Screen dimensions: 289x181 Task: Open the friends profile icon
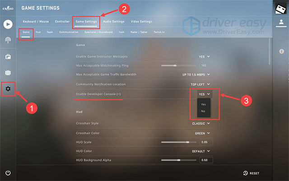281,23
